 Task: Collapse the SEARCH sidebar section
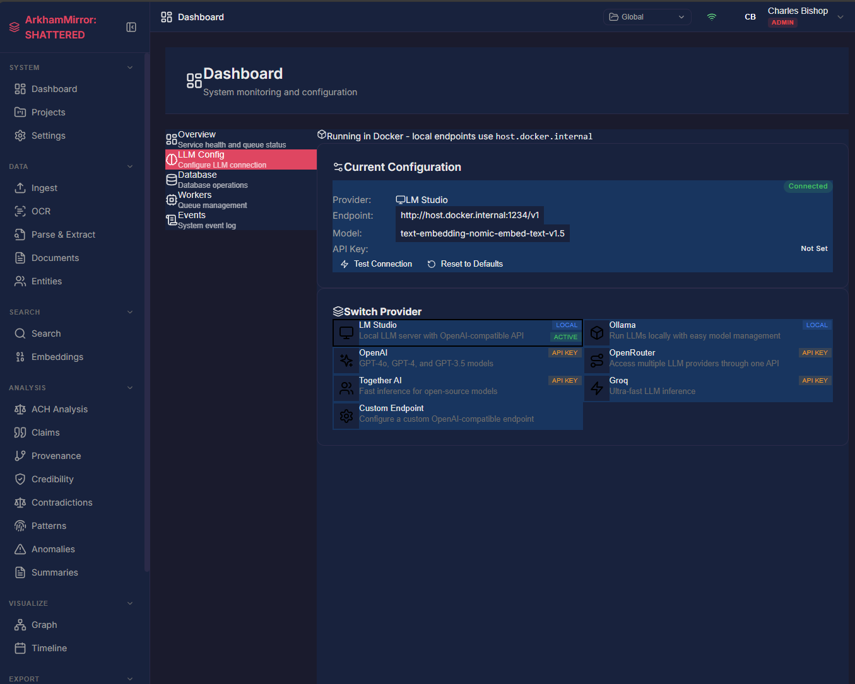coord(130,312)
